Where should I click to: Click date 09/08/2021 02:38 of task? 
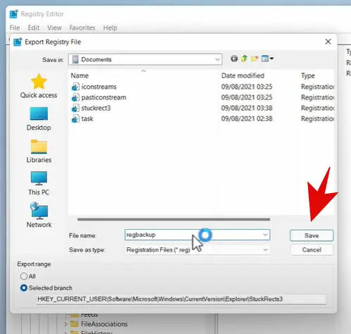[247, 119]
